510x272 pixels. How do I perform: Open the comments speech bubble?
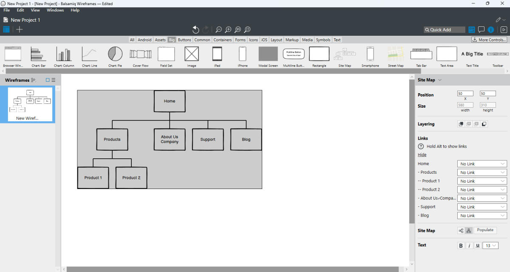[x=481, y=30]
